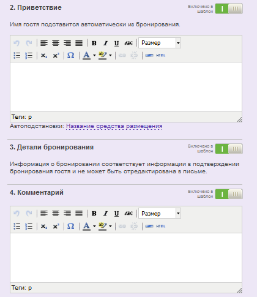Click inside the Приветствие text area
Image resolution: width=257 pixels, height=297 pixels.
126,87
